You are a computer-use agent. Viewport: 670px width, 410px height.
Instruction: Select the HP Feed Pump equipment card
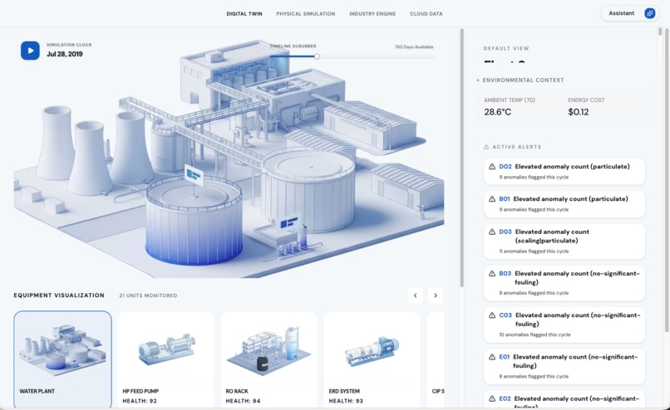click(165, 359)
